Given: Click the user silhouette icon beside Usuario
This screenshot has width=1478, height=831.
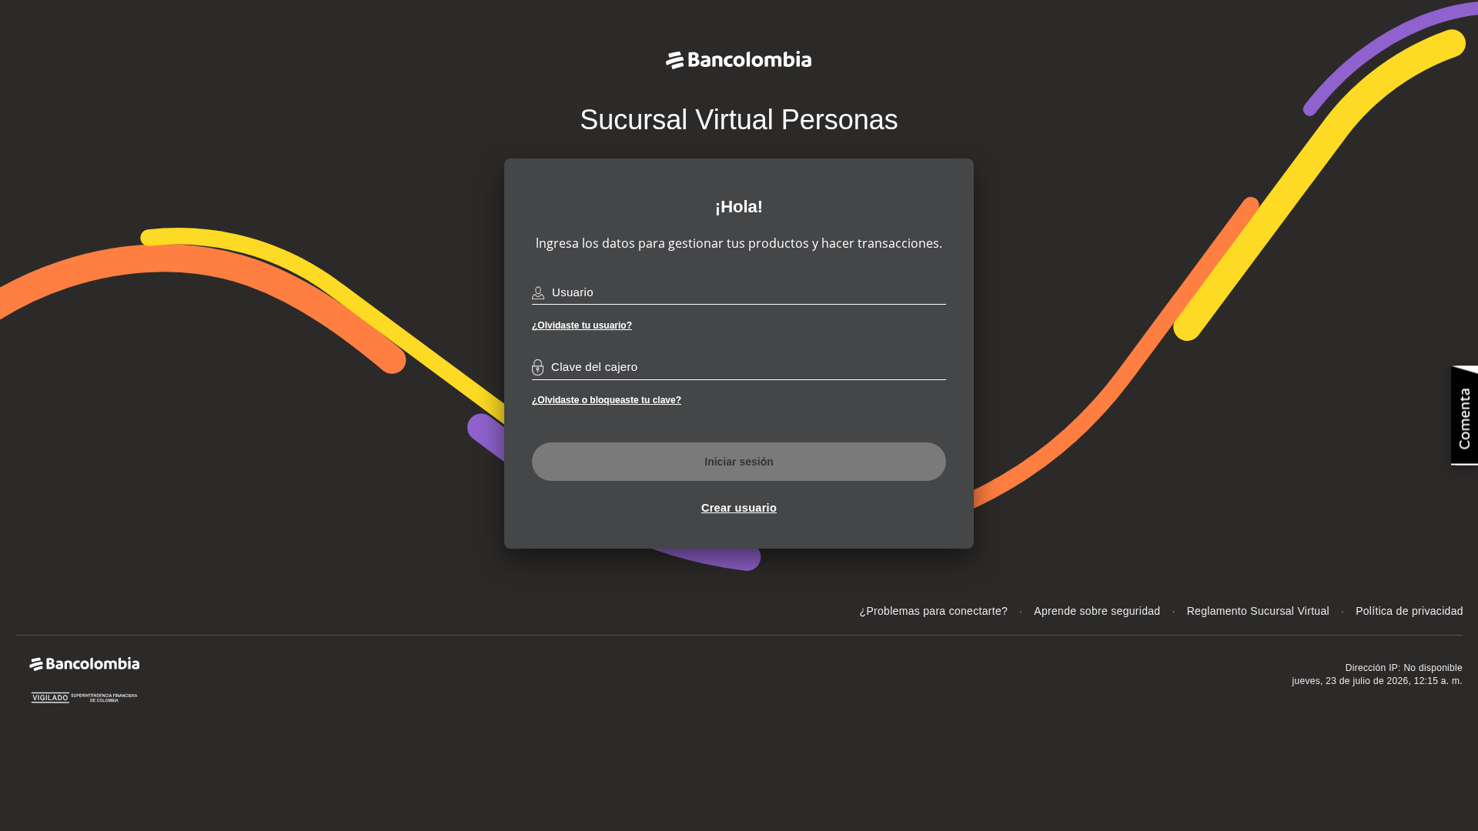Looking at the screenshot, I should coord(538,293).
